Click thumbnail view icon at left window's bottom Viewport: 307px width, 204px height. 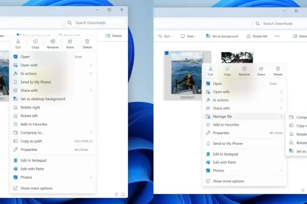click(x=123, y=194)
